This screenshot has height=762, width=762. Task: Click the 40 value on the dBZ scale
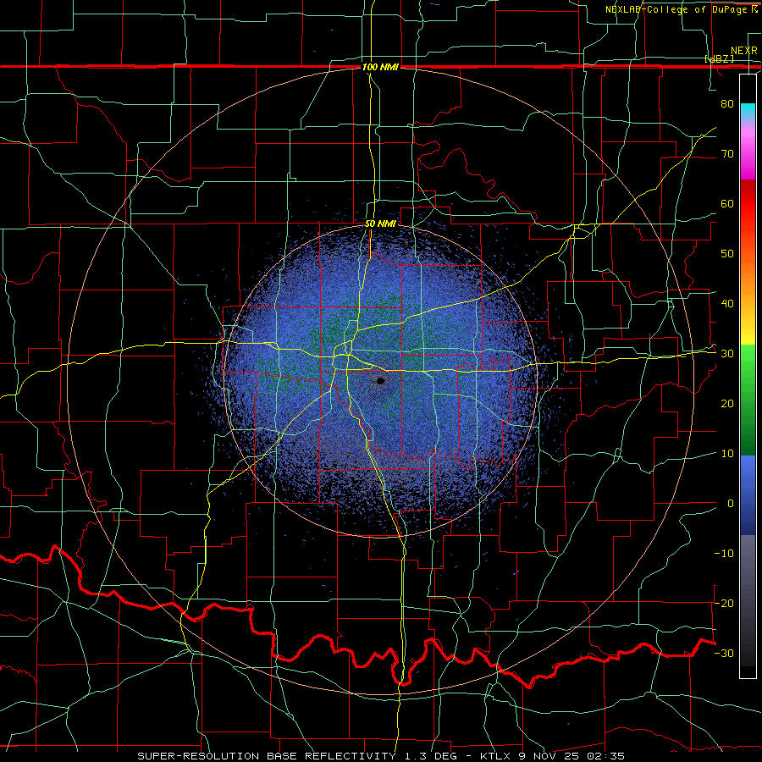pyautogui.click(x=727, y=304)
